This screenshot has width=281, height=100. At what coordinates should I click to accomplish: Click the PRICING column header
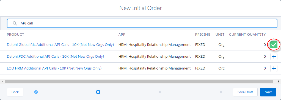(203, 34)
